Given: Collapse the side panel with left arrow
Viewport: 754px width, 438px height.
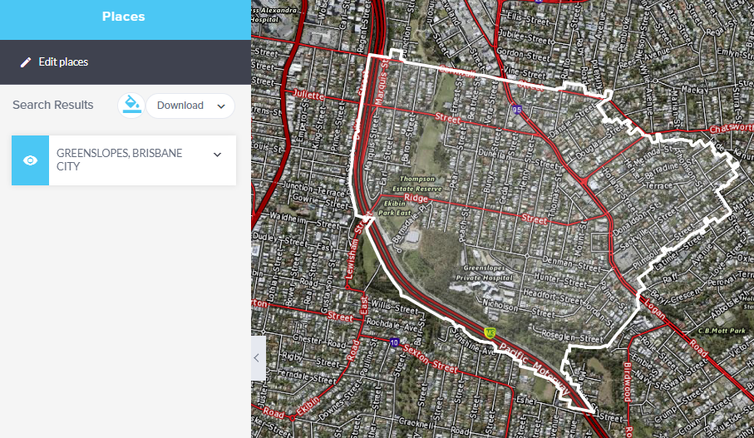Looking at the screenshot, I should click(x=257, y=358).
